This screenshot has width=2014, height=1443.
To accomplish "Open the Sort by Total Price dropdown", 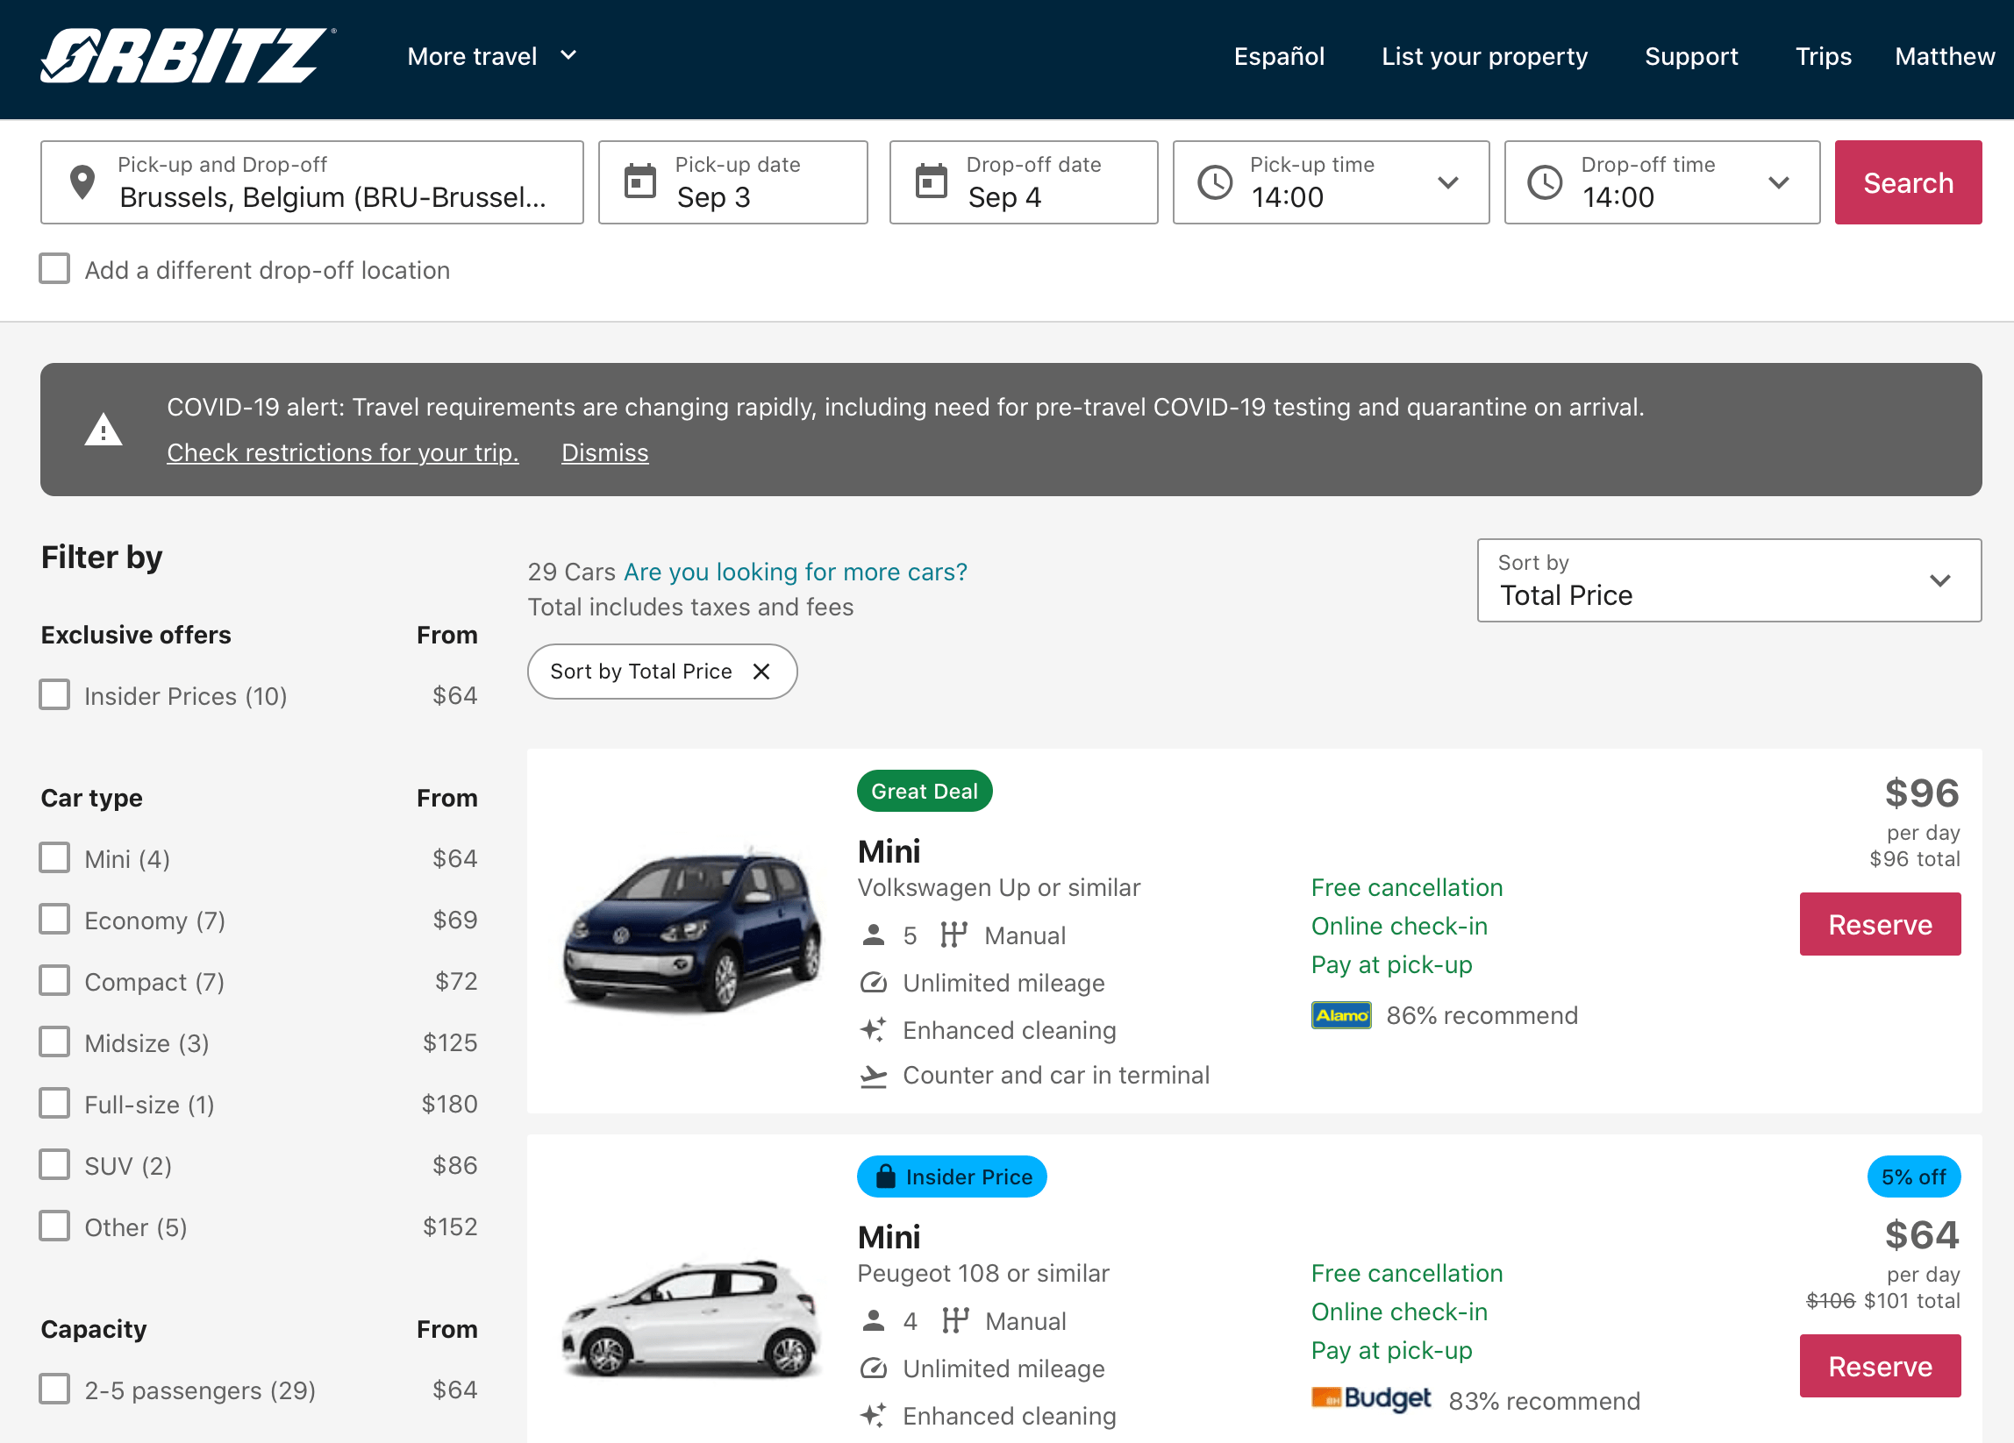I will point(1727,580).
